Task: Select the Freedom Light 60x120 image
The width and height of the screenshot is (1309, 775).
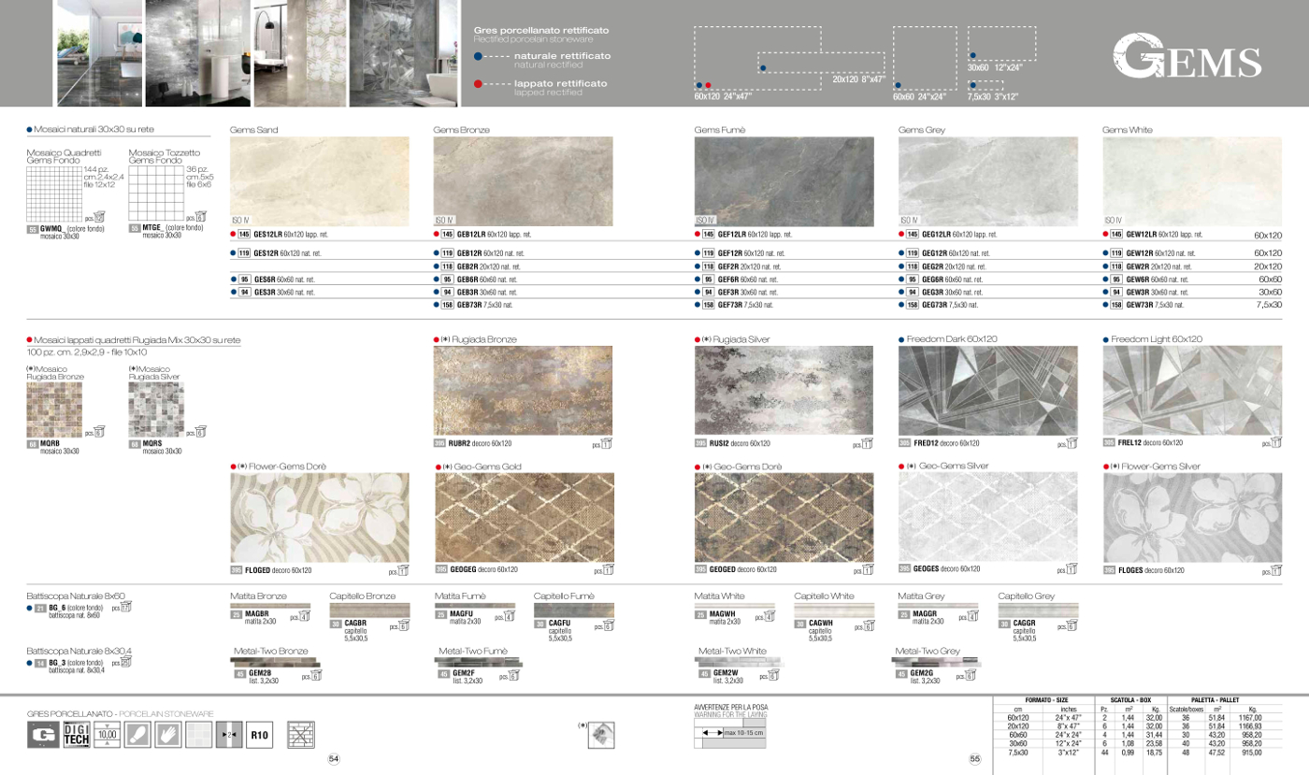Action: coord(1193,390)
